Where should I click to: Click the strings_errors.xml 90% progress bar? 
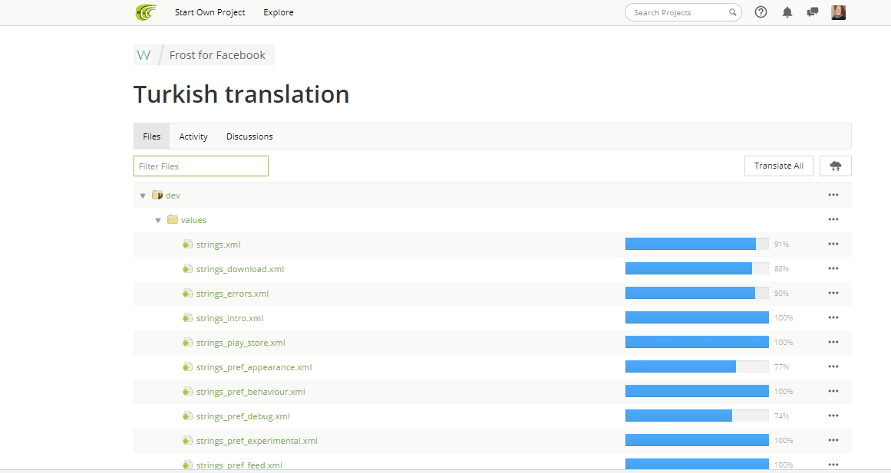[697, 293]
